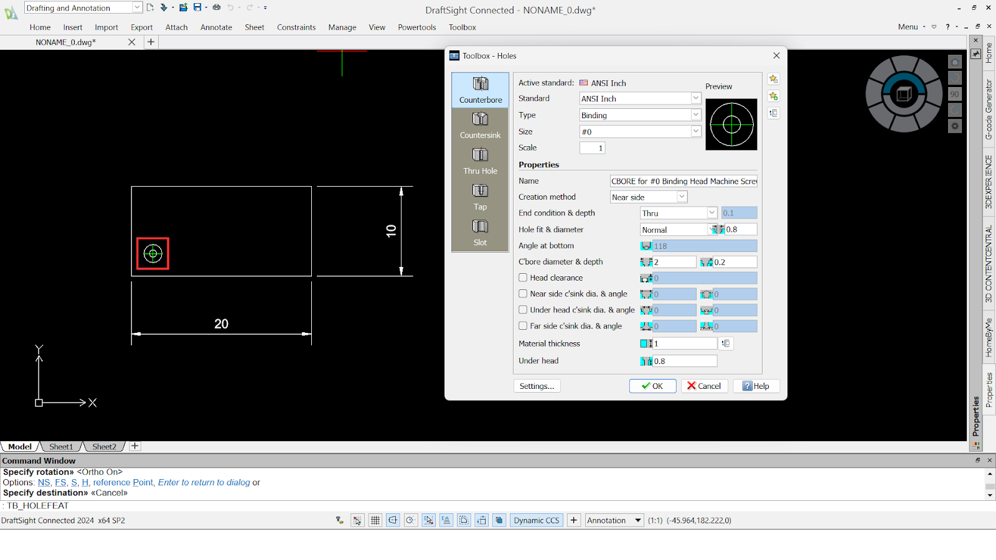Open the Toolbox menu
The width and height of the screenshot is (996, 560).
coord(463,27)
